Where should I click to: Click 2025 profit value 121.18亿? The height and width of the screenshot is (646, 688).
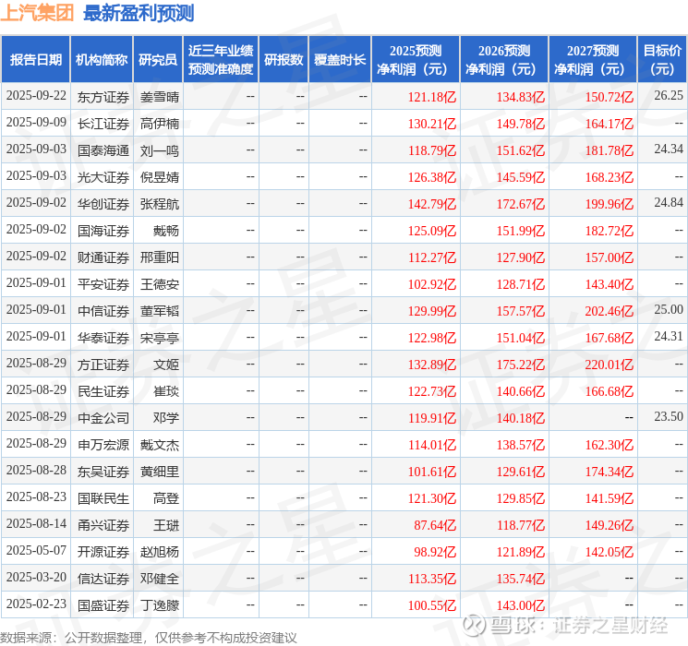pos(432,97)
